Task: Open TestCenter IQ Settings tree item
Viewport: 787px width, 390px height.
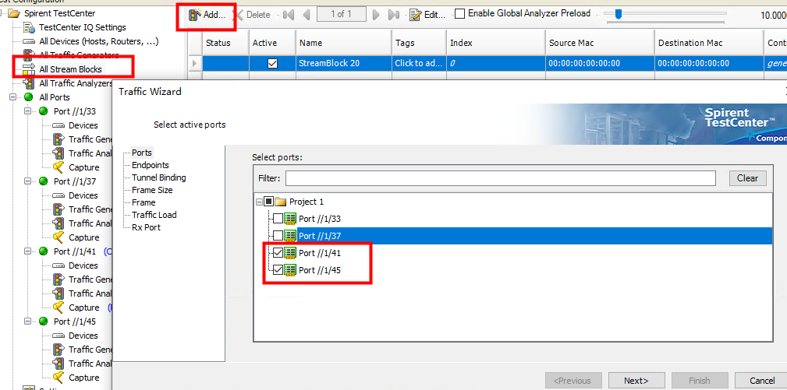Action: (x=83, y=27)
